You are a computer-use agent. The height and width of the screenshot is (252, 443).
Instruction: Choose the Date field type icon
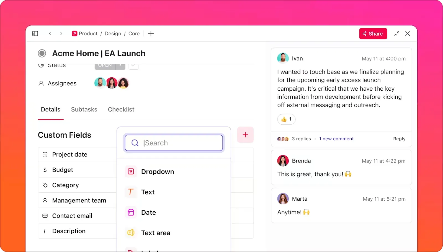click(131, 212)
